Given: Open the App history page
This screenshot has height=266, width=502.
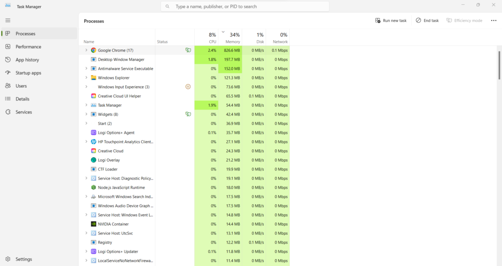Looking at the screenshot, I should (x=39, y=60).
